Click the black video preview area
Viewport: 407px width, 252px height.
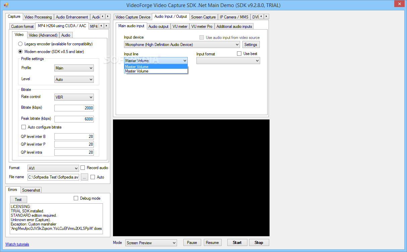point(191,178)
